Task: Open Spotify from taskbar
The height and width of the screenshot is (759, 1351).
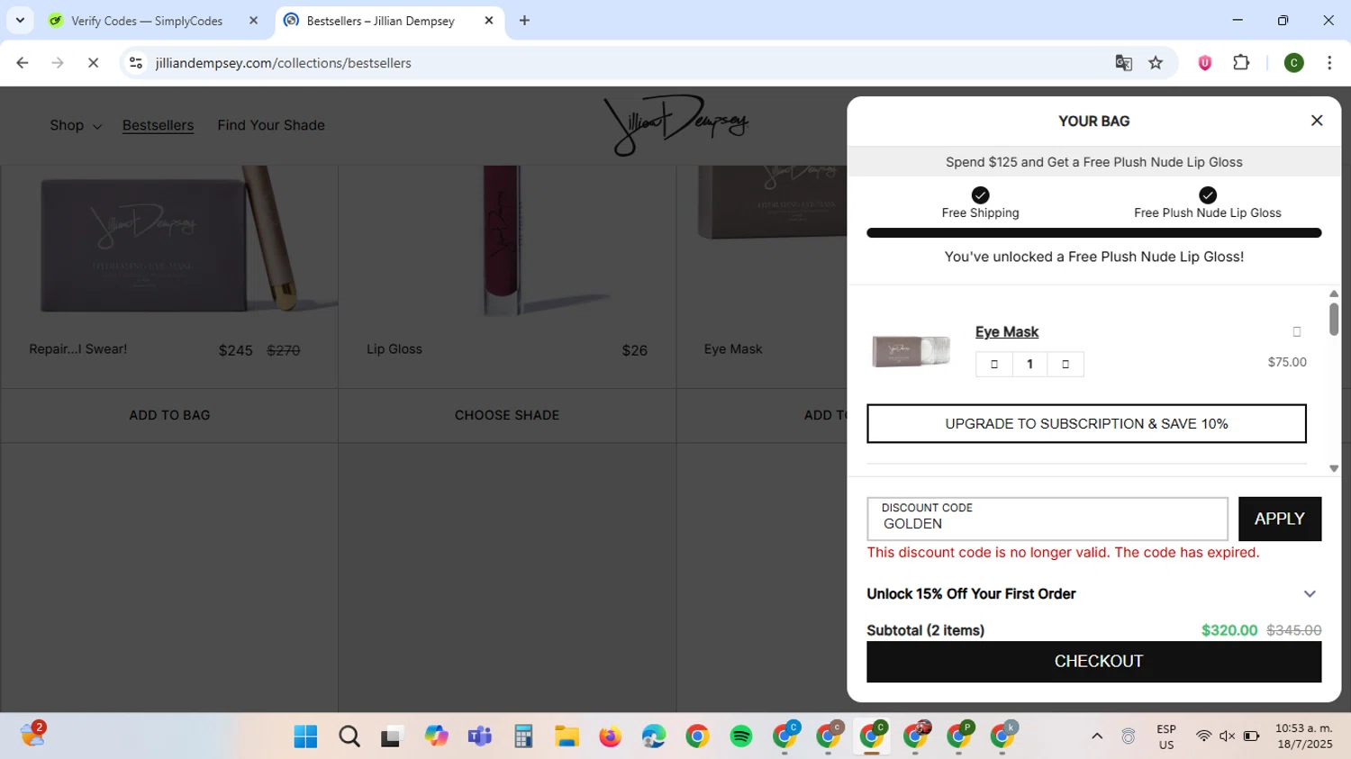Action: pos(741,736)
